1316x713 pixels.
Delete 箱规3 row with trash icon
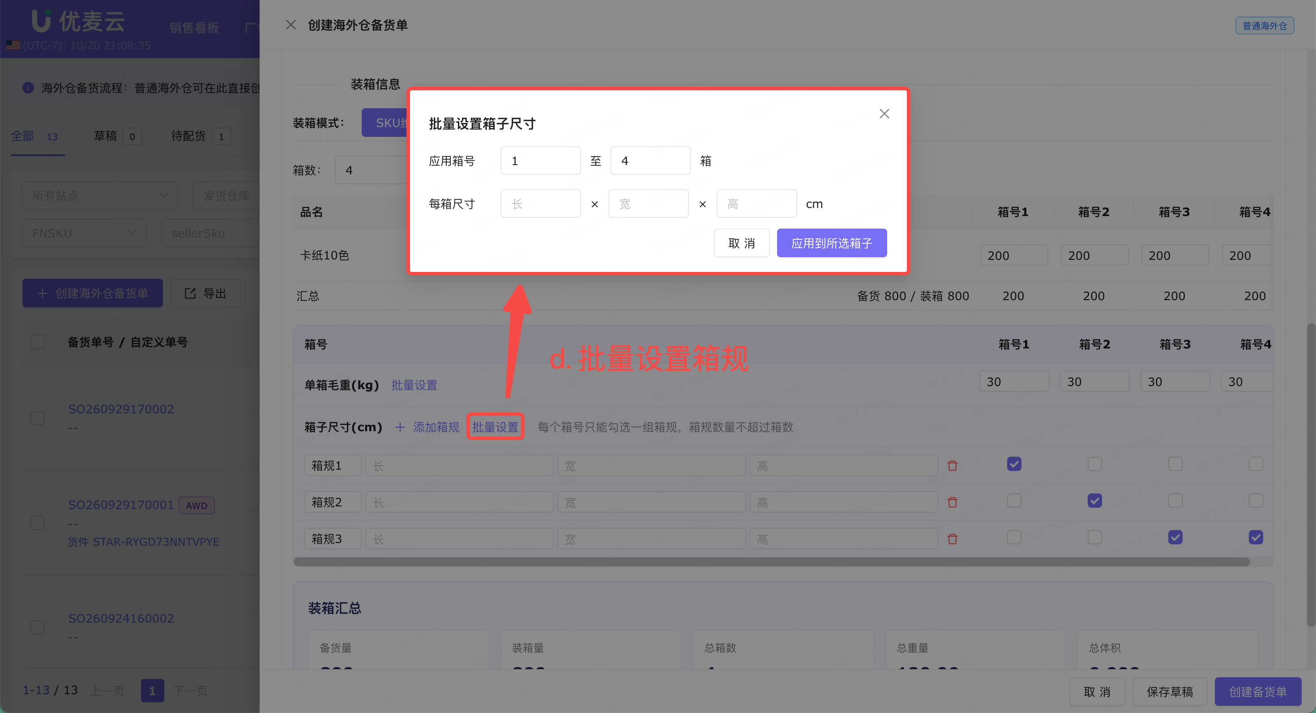(952, 539)
